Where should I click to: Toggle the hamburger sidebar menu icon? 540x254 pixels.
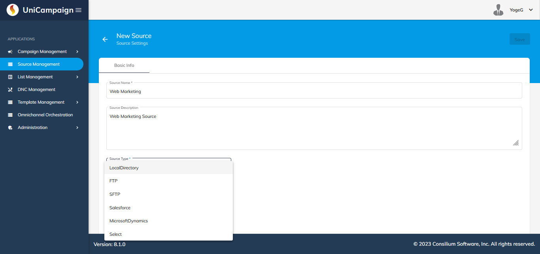[x=78, y=10]
